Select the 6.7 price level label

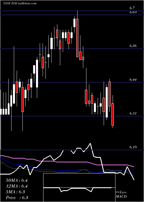pos(132,8)
